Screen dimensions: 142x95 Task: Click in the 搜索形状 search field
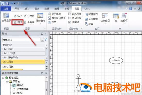coord(21,40)
